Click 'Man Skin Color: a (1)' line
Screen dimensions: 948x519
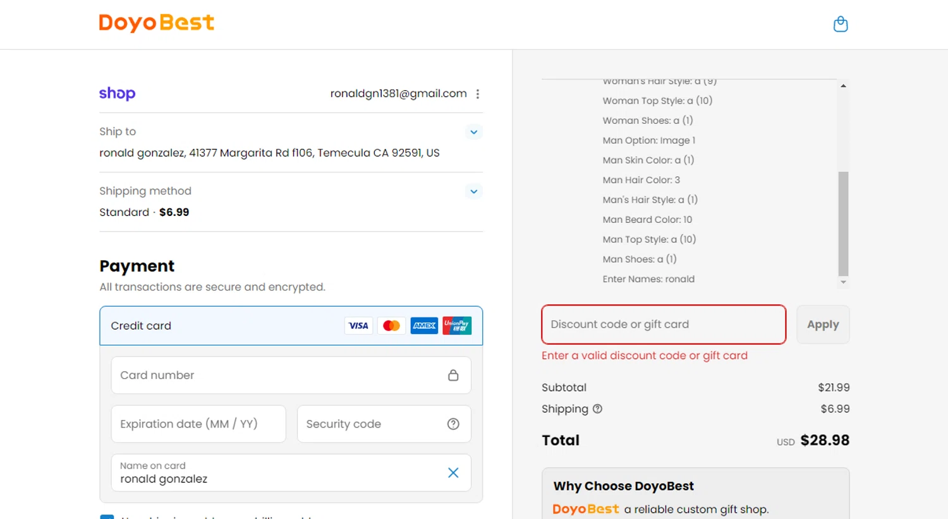click(648, 160)
